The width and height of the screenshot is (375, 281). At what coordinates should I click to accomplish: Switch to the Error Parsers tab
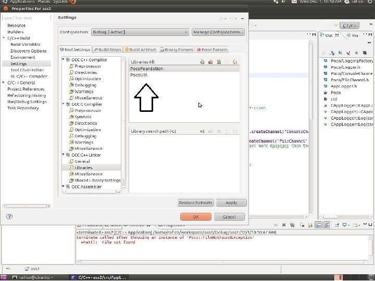[212, 50]
